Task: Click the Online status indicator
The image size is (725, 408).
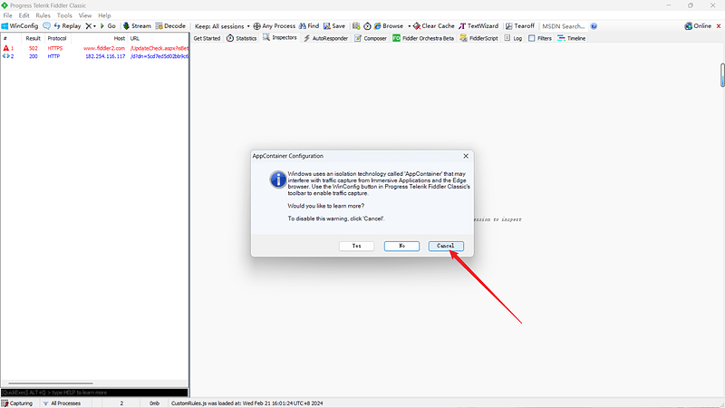Action: tap(698, 26)
